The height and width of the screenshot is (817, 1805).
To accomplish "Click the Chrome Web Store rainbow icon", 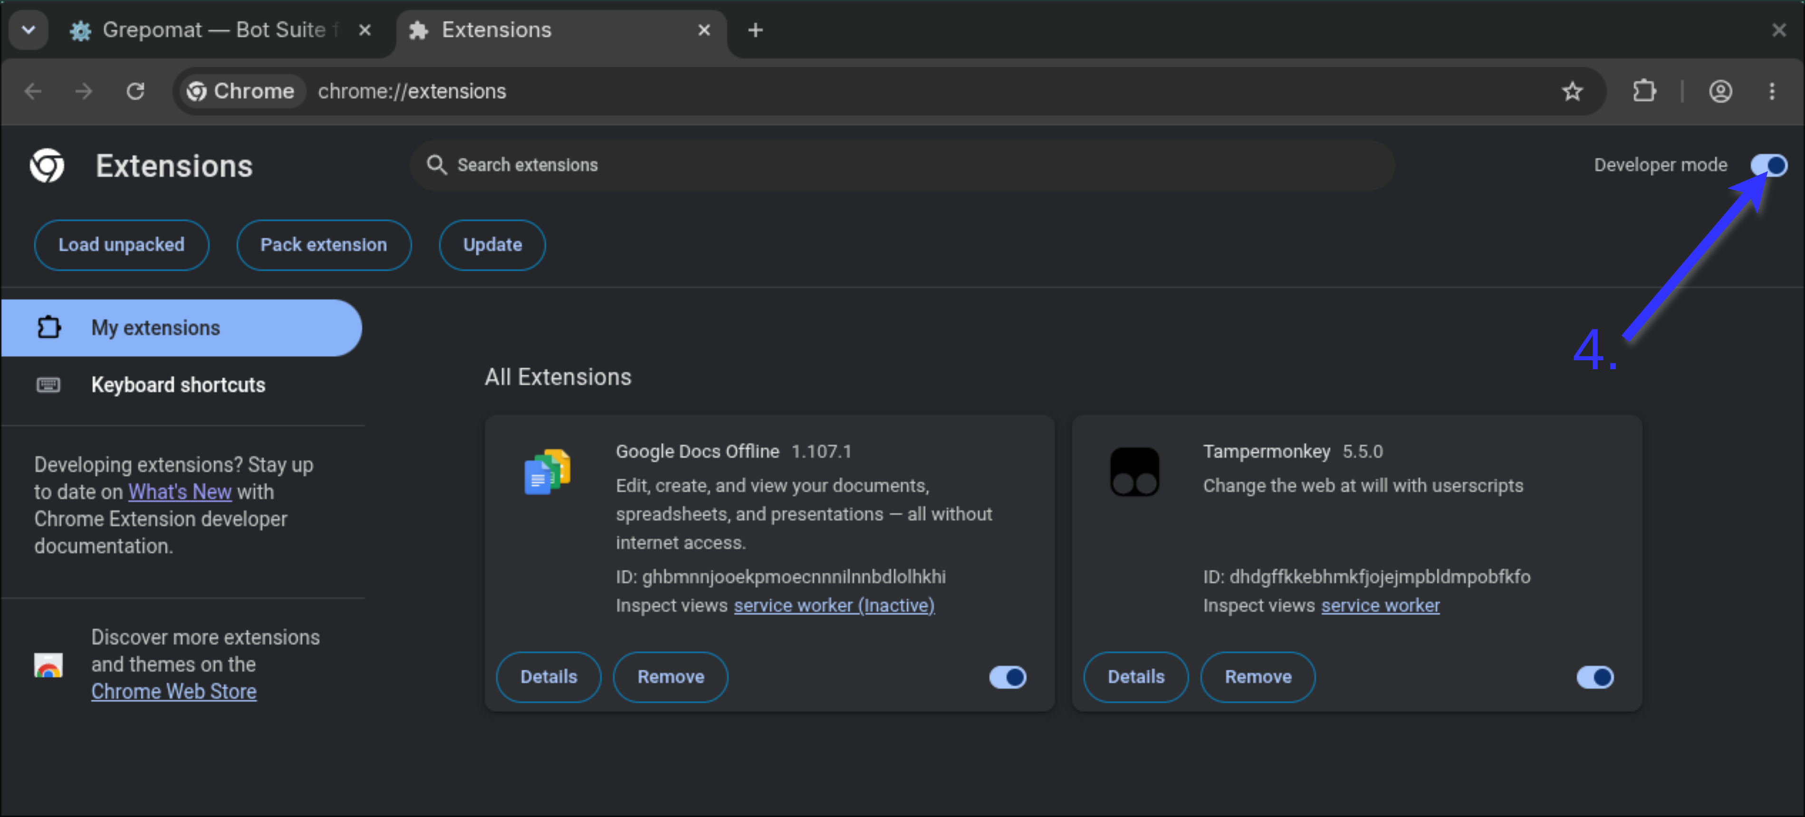I will pos(48,665).
